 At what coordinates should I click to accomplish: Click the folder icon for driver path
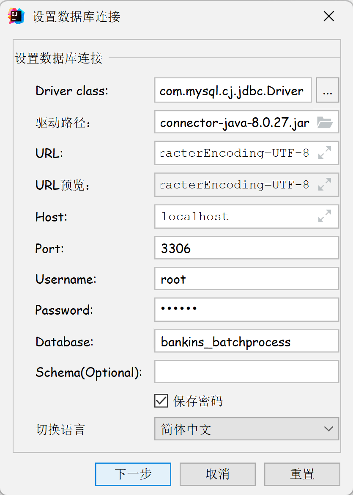click(x=325, y=123)
